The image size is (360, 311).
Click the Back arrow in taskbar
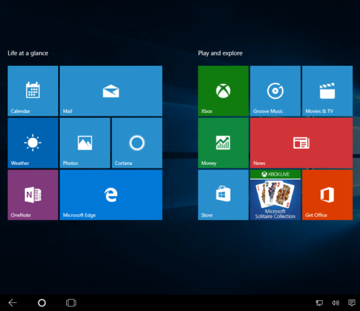pos(13,303)
